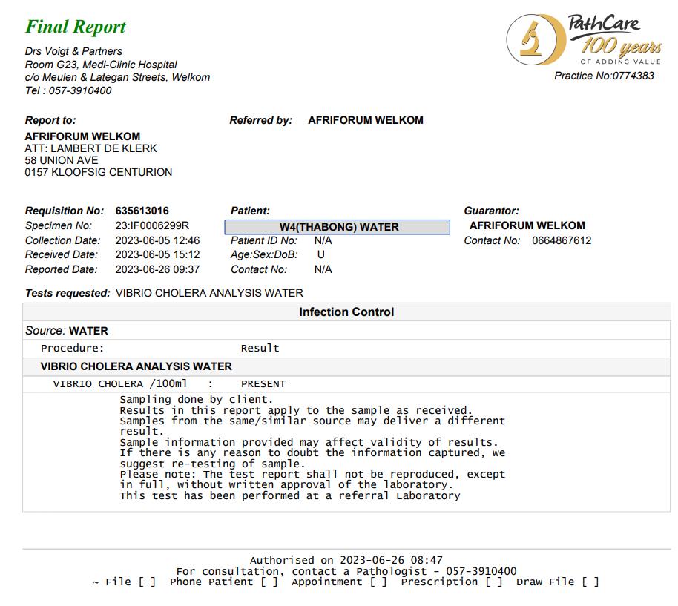Select Age:Sex:DoB value U

coord(321,254)
